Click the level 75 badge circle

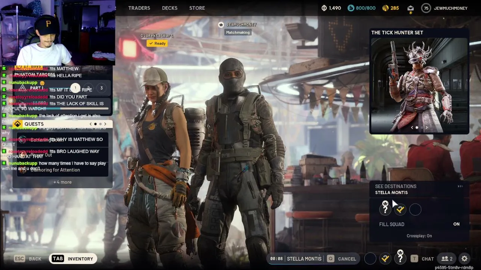[426, 8]
